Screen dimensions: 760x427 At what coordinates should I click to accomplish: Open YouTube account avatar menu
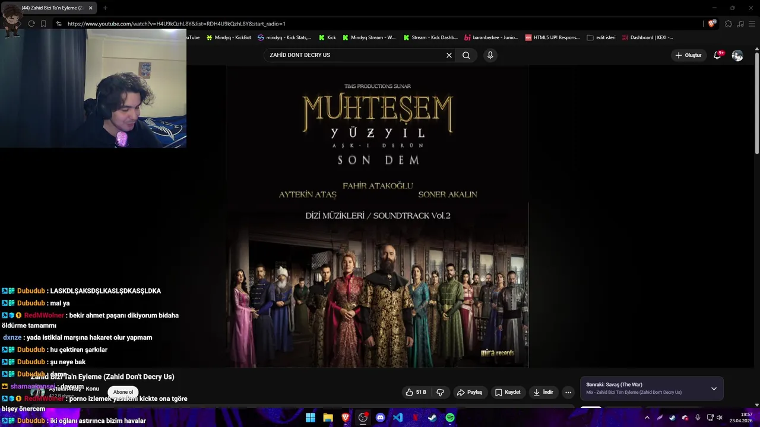pos(737,55)
